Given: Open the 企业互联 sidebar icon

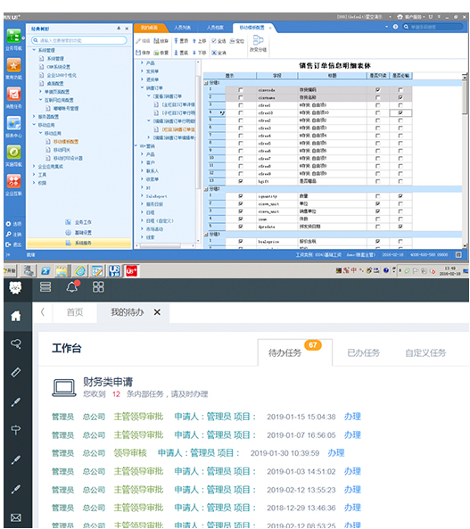Looking at the screenshot, I should click(14, 181).
